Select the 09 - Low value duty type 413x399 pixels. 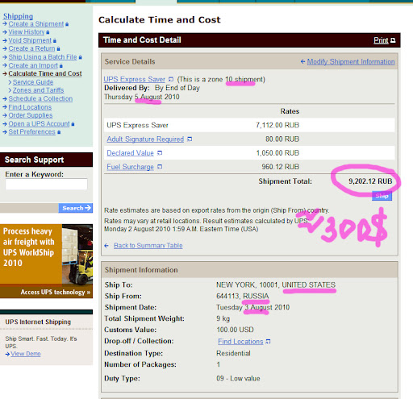coord(238,378)
